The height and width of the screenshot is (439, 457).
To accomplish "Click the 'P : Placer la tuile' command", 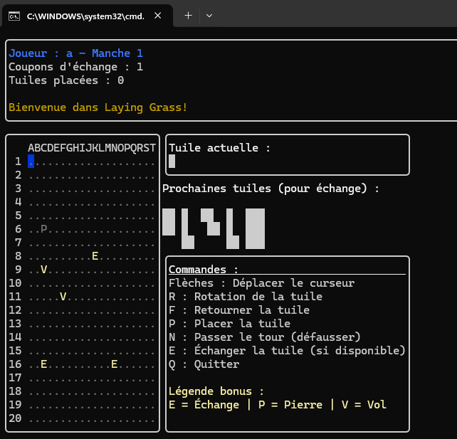I will [x=229, y=324].
